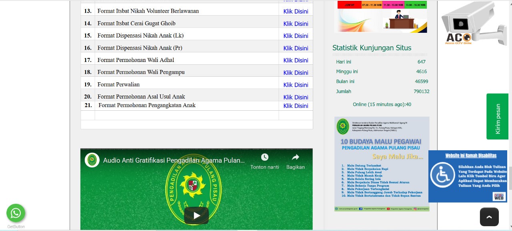Click the video channel logo avatar

[x=92, y=160]
